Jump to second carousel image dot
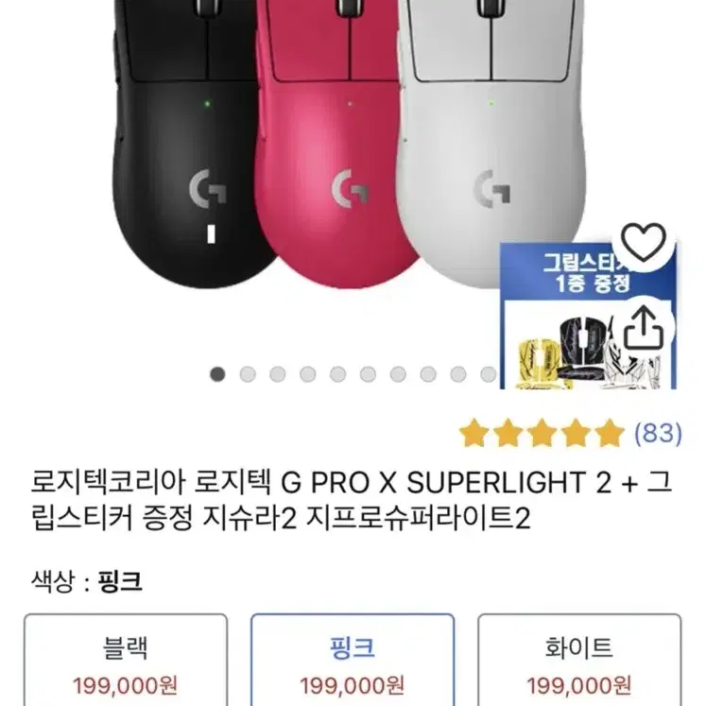The image size is (706, 706). coord(248,374)
